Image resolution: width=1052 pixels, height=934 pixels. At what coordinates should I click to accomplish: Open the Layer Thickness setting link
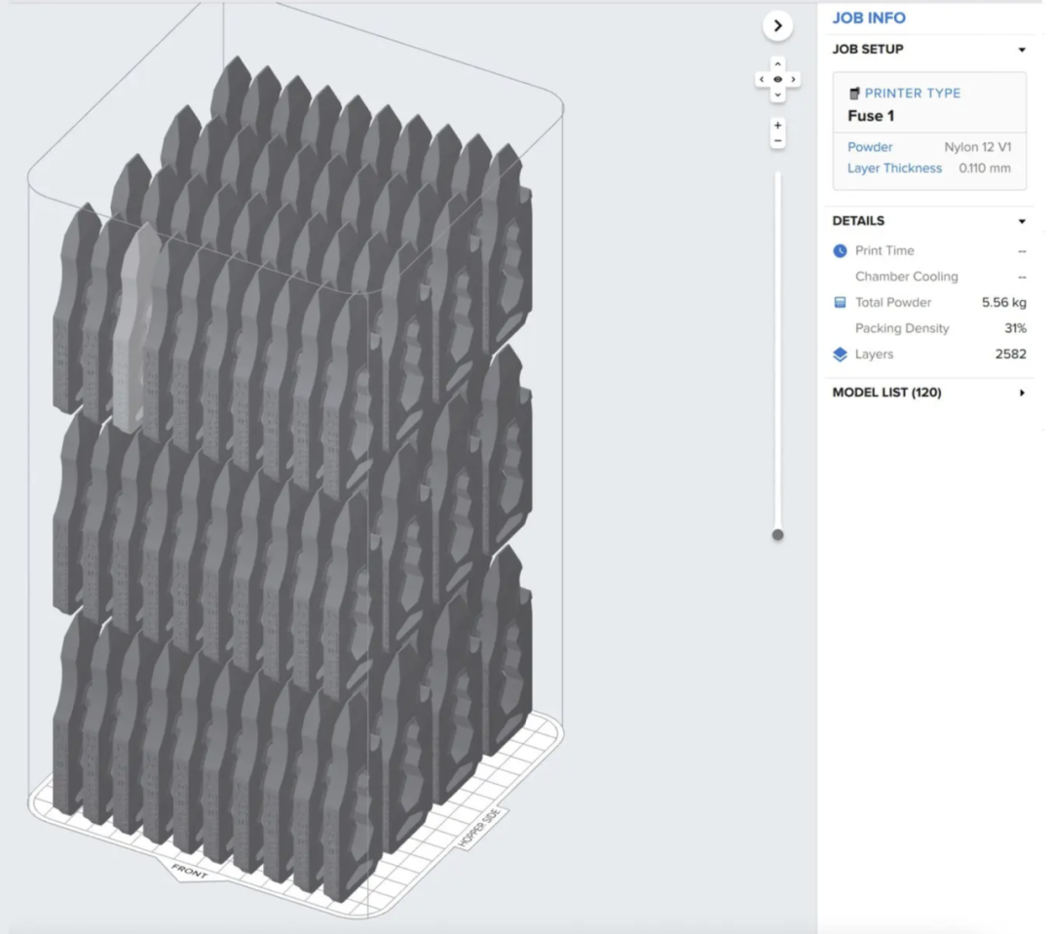[x=894, y=168]
